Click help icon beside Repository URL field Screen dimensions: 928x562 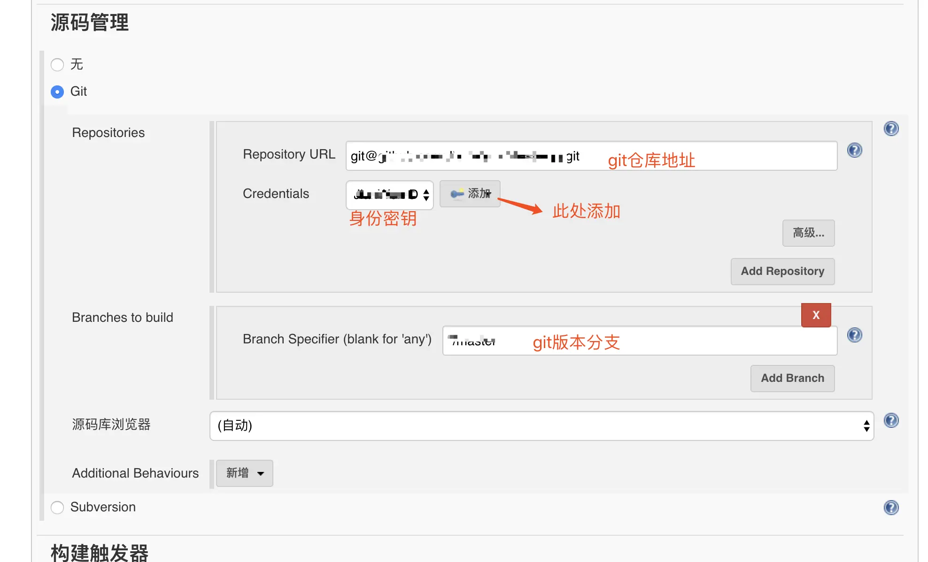[x=854, y=150]
